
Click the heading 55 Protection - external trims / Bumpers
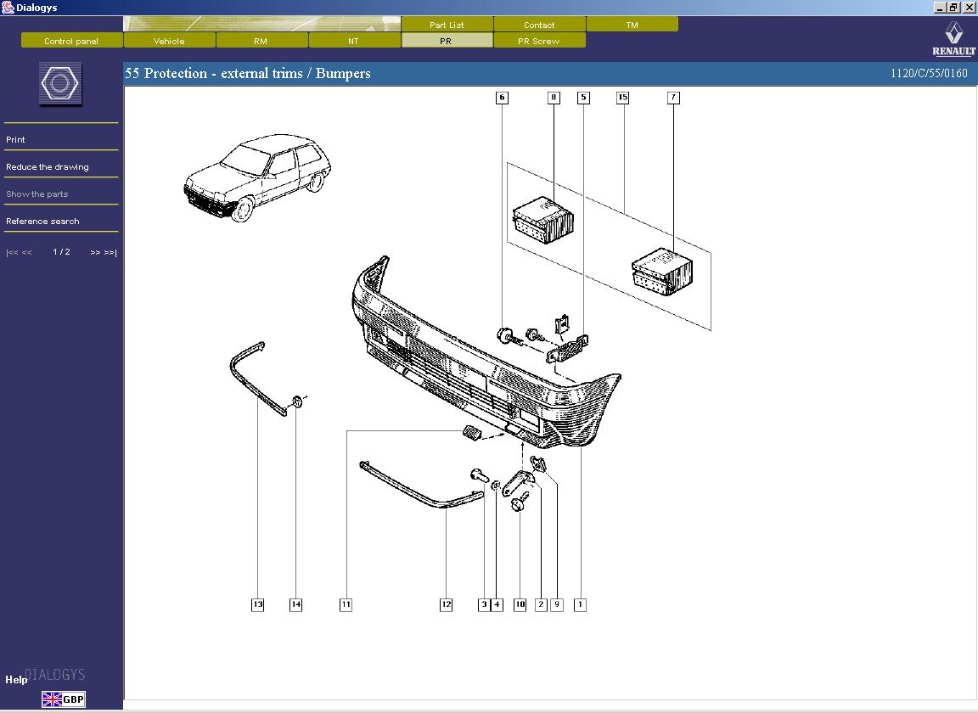coord(248,73)
